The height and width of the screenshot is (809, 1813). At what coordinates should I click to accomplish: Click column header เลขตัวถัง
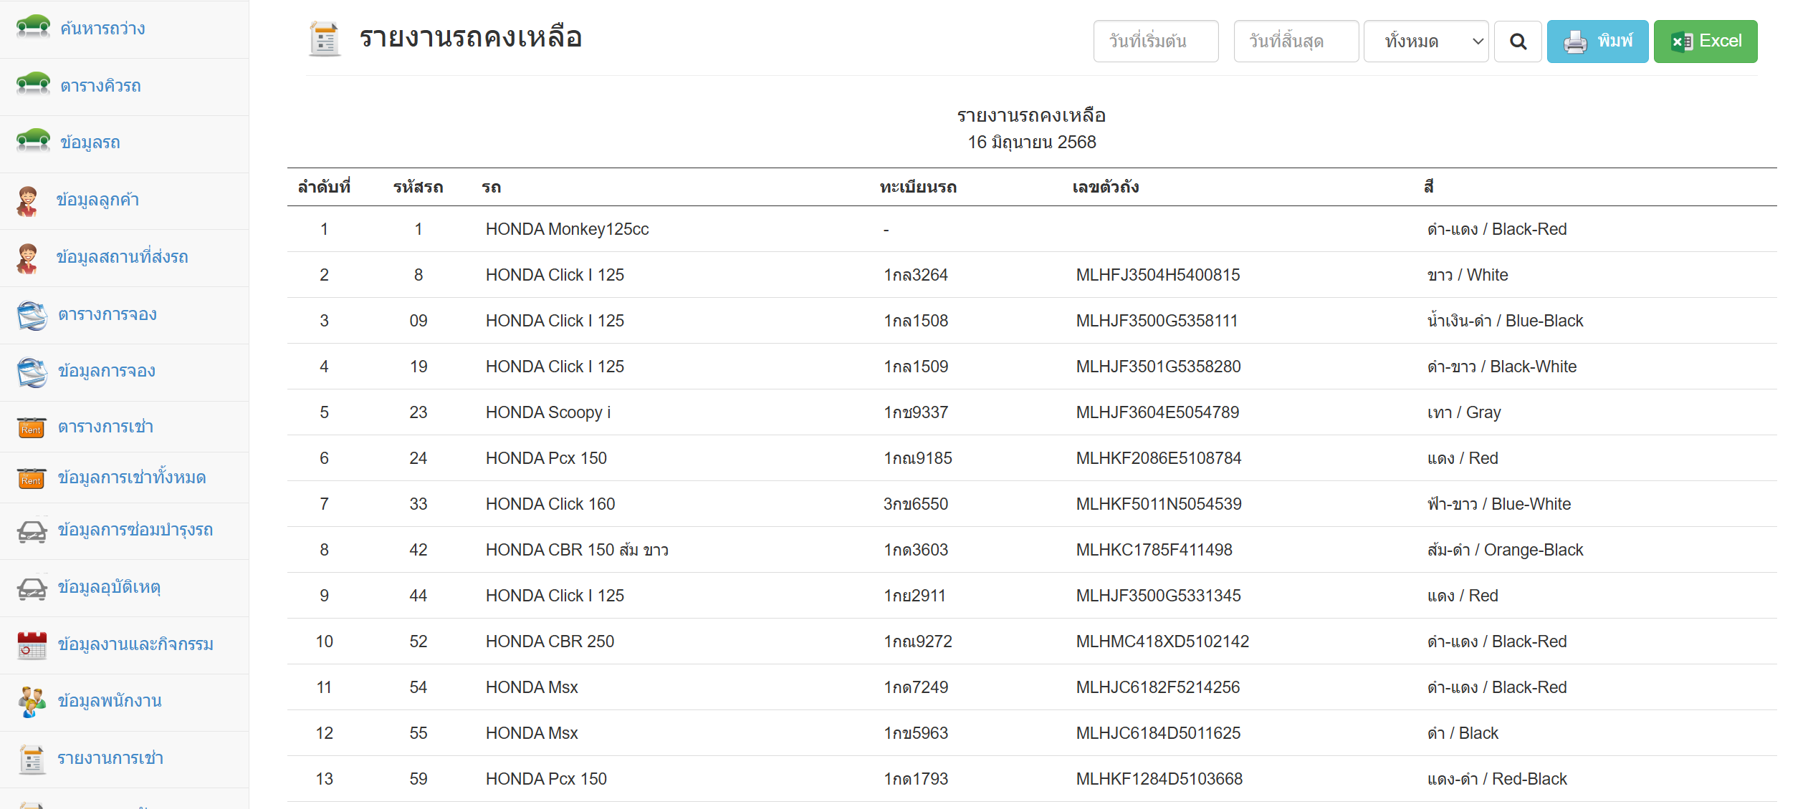pyautogui.click(x=1106, y=188)
